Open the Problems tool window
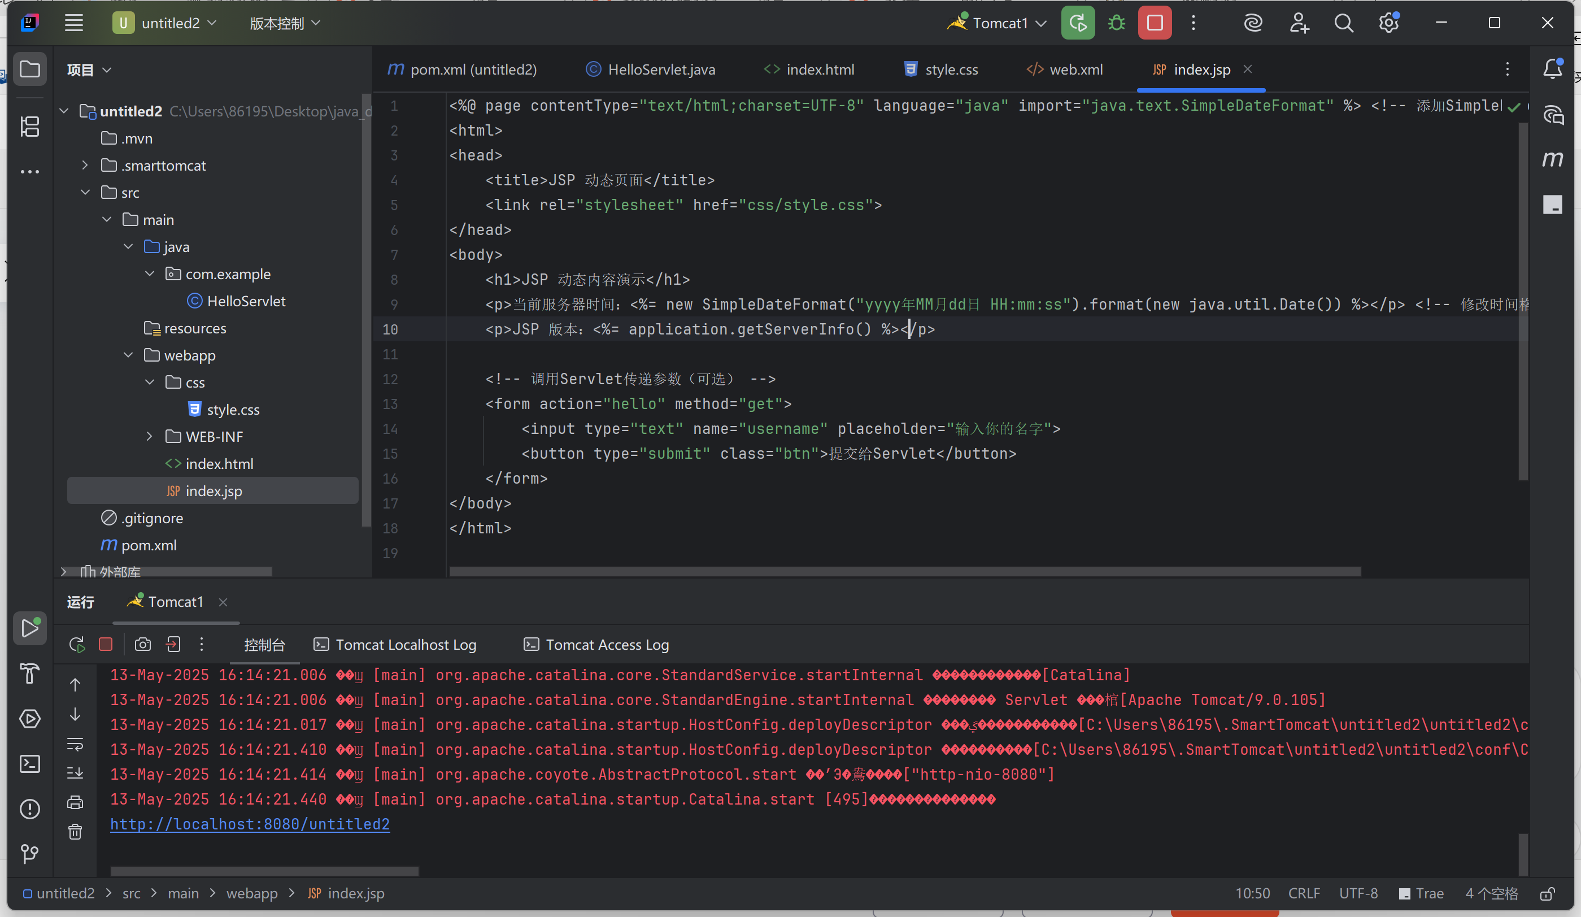This screenshot has width=1581, height=917. (x=29, y=809)
